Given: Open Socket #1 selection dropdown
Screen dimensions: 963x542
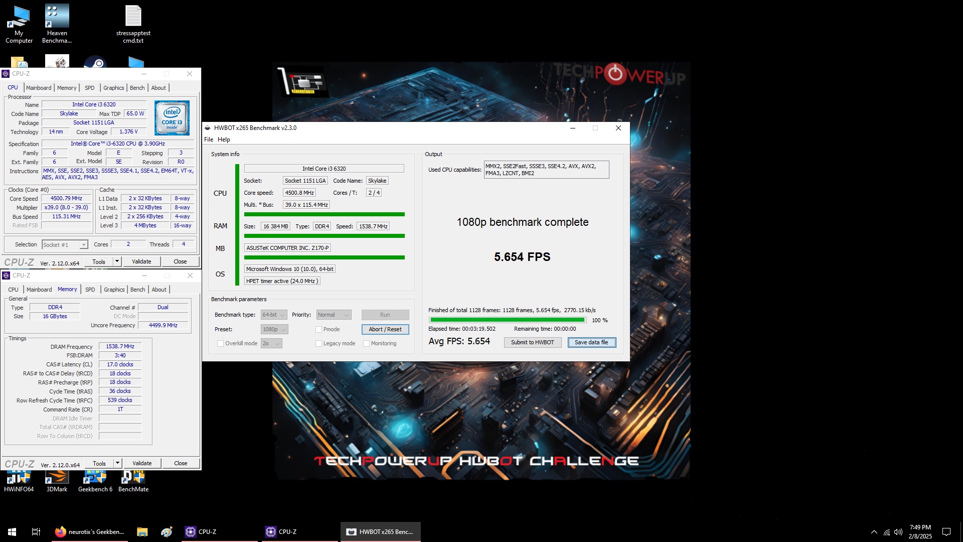Looking at the screenshot, I should point(65,244).
